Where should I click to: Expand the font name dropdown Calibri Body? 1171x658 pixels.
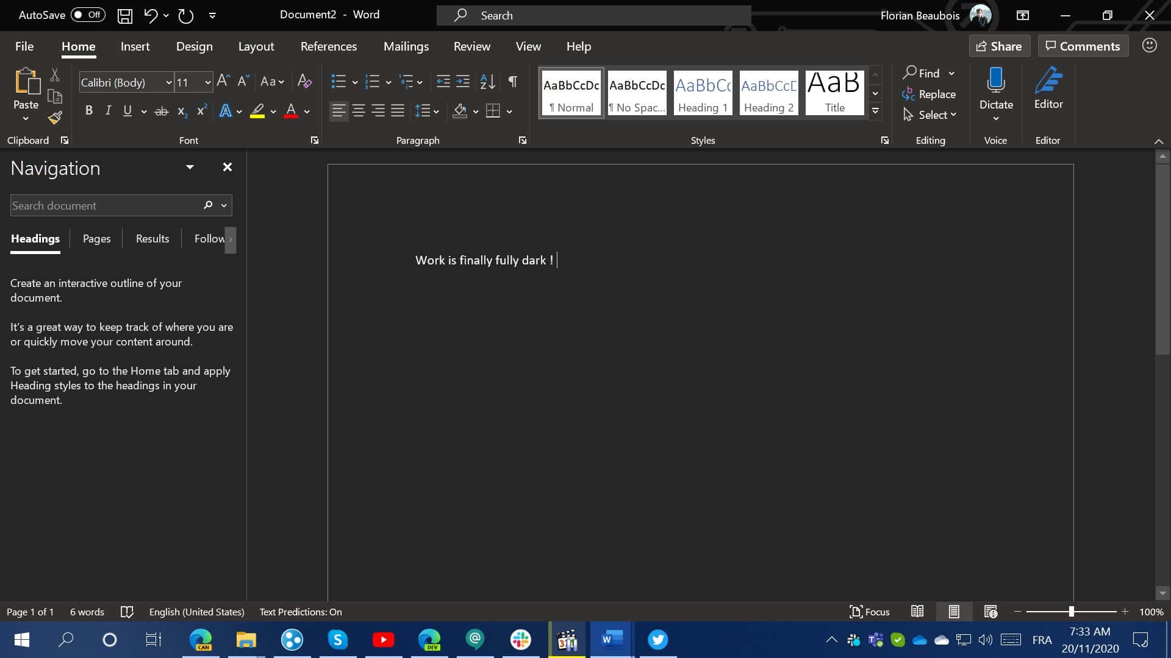tap(168, 82)
